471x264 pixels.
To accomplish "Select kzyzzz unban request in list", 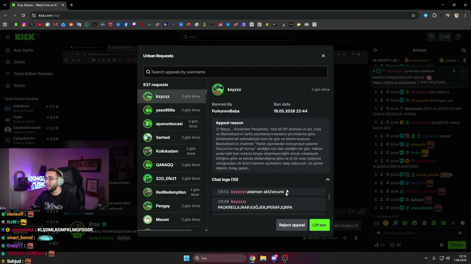I will [x=172, y=96].
